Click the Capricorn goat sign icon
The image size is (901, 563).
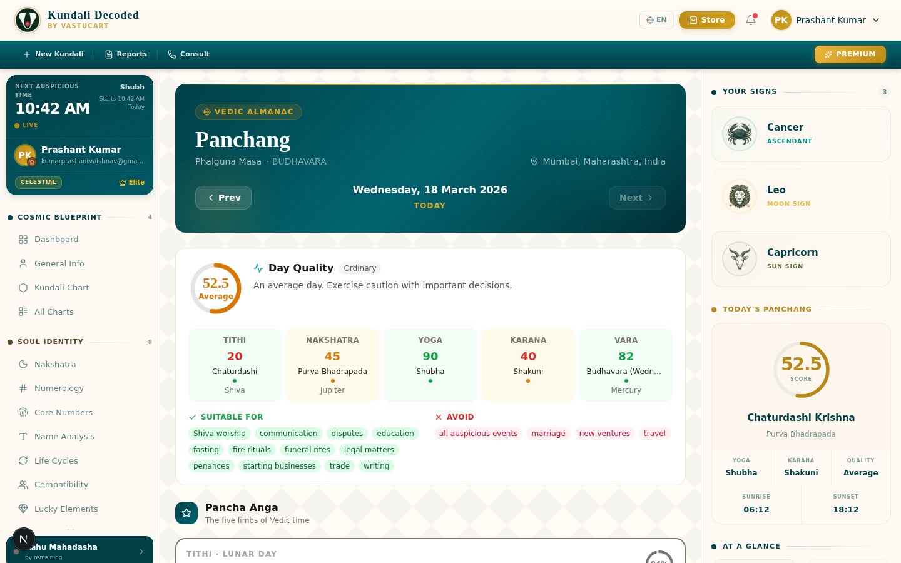740,259
